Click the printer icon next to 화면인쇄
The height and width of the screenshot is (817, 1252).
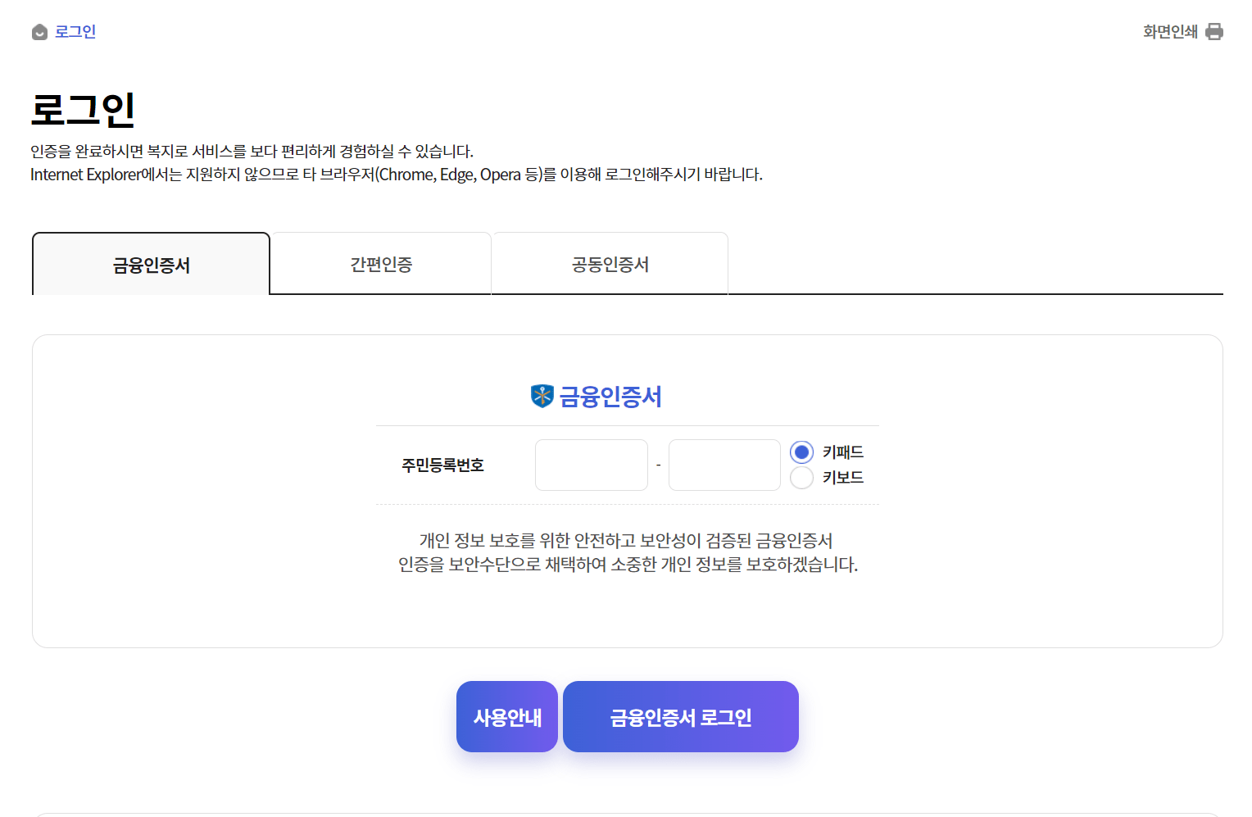1214,30
